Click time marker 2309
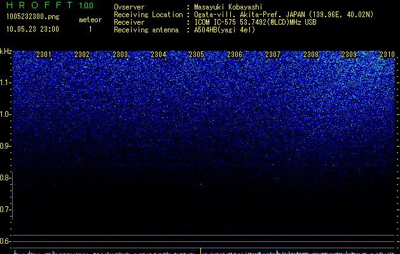Image resolution: width=400 pixels, height=254 pixels. point(349,55)
